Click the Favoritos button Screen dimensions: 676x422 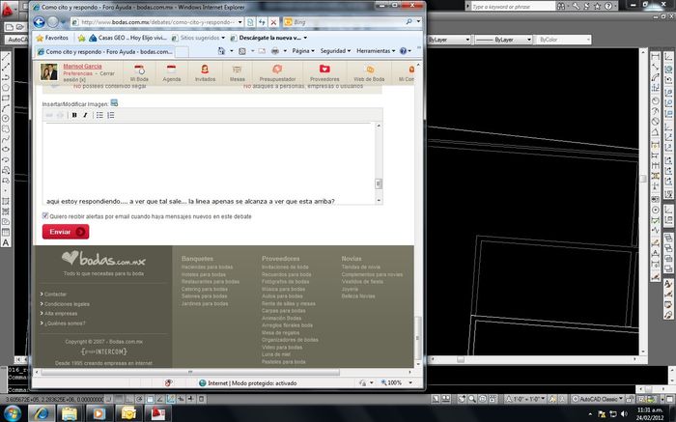pos(52,38)
